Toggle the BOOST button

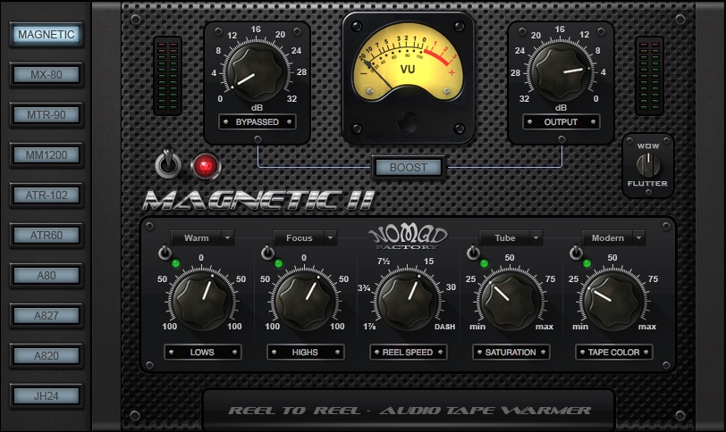(x=408, y=167)
